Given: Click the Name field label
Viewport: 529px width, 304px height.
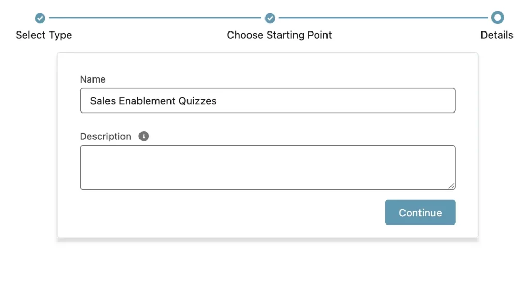Looking at the screenshot, I should coord(92,79).
